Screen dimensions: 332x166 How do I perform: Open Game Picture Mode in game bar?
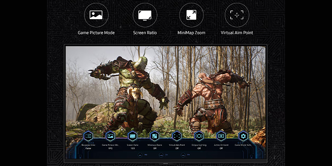[110, 136]
